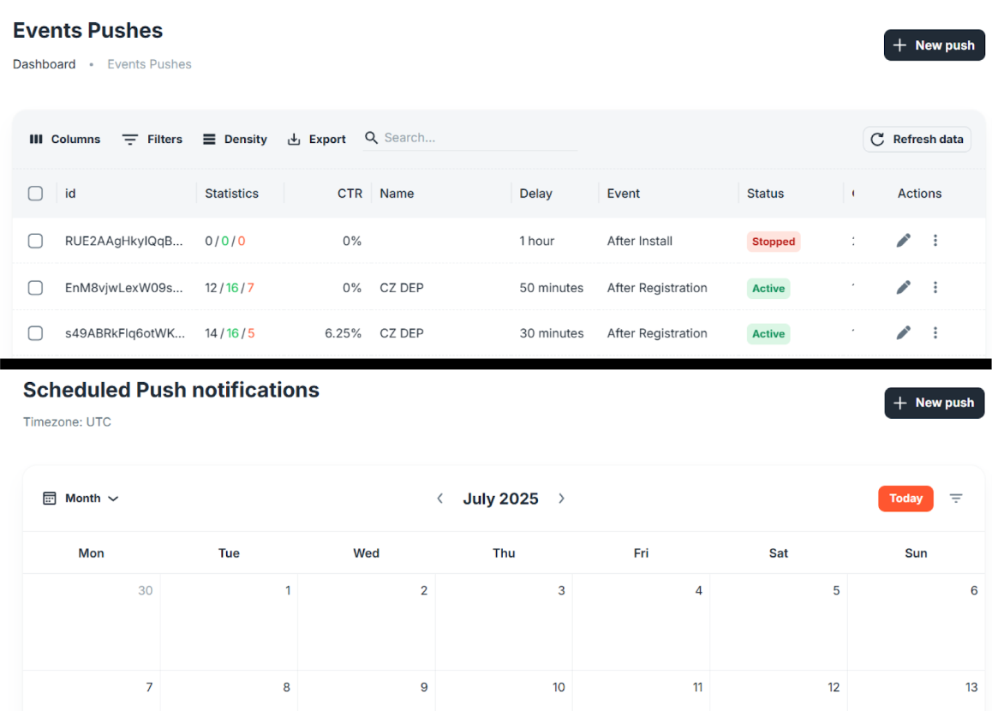
Task: Select July 4 in the calendar
Action: (641, 622)
